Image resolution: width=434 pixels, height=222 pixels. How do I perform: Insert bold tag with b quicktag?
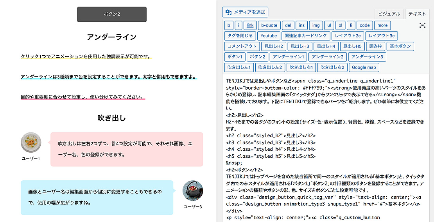pos(229,25)
